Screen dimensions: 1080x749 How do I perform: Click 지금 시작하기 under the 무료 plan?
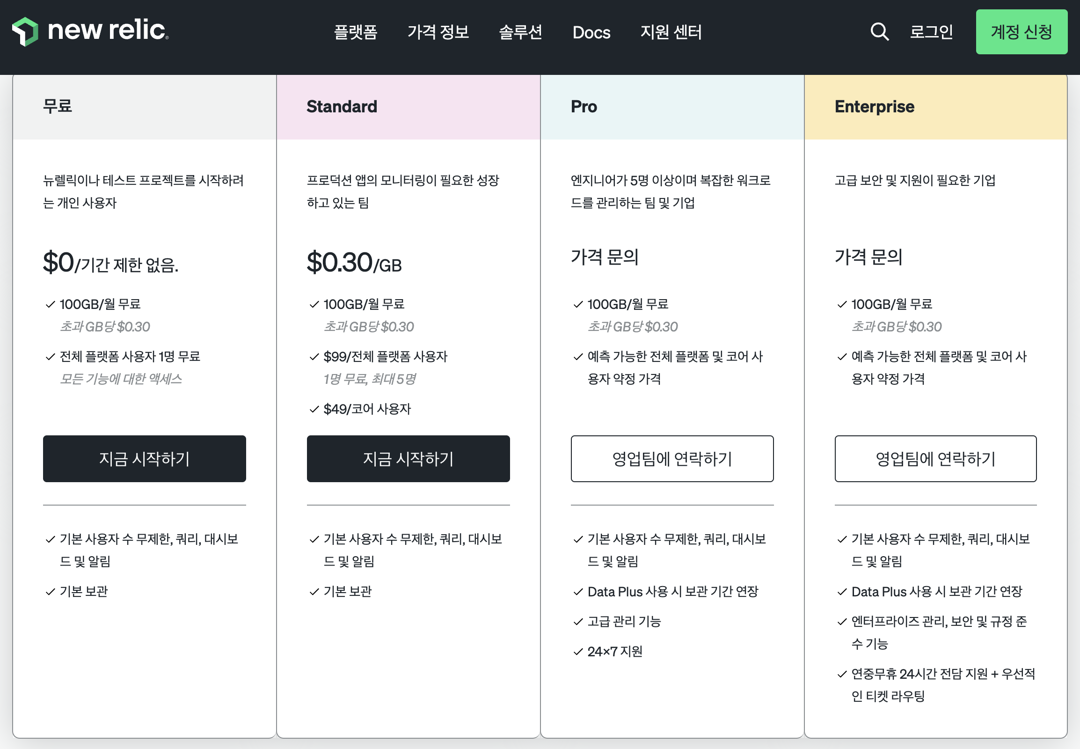(x=145, y=458)
